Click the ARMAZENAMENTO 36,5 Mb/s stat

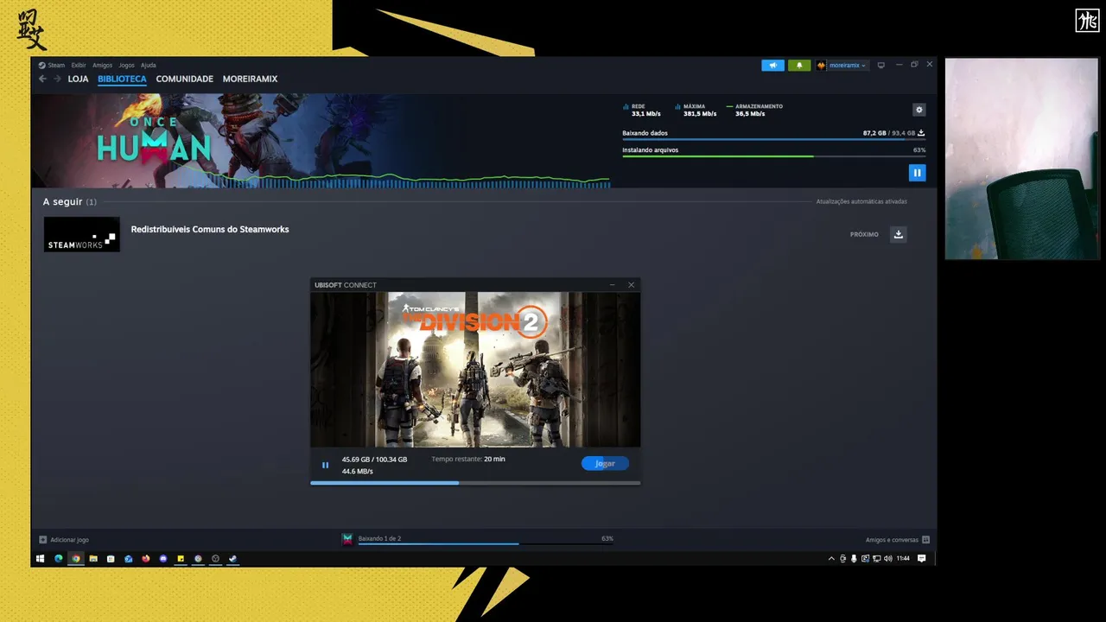pyautogui.click(x=754, y=110)
